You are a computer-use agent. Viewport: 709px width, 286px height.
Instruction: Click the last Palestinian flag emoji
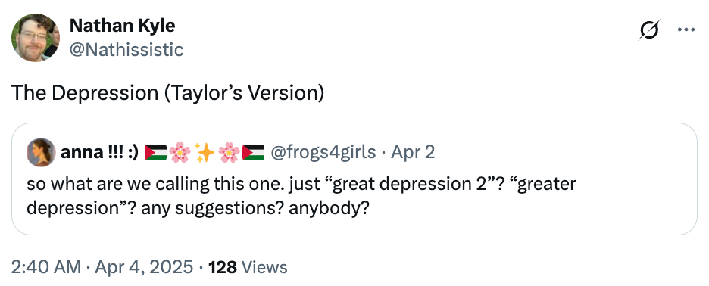253,153
